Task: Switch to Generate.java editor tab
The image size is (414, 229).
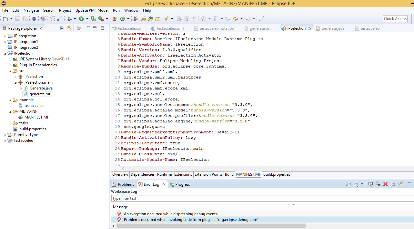Action: coord(330,28)
